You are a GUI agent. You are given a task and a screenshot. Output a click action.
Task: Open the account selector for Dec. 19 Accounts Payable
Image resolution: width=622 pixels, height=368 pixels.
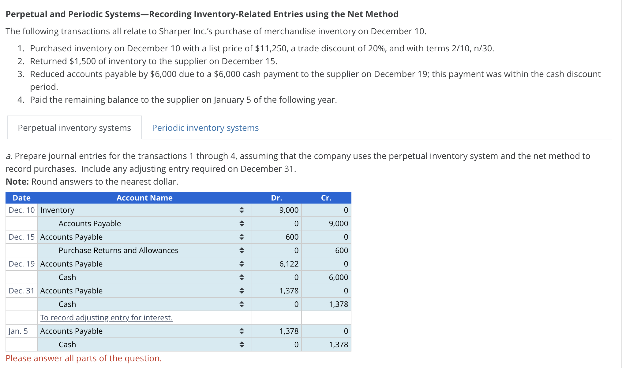click(x=242, y=264)
